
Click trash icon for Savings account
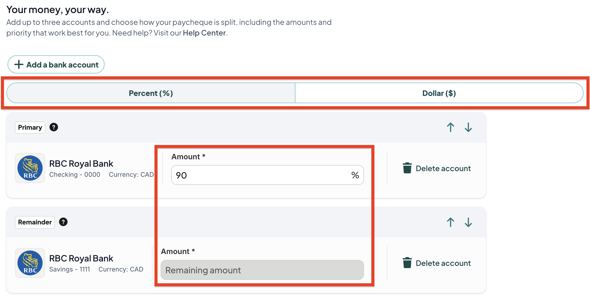(407, 263)
